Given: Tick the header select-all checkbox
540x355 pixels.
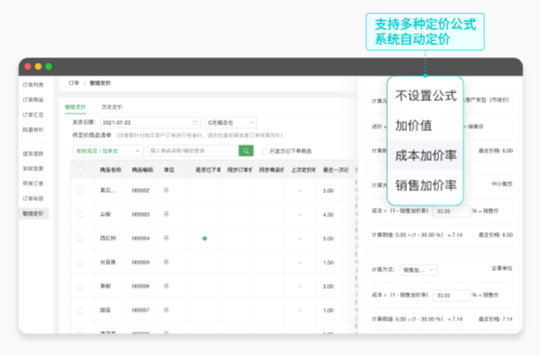Looking at the screenshot, I should click(x=80, y=169).
